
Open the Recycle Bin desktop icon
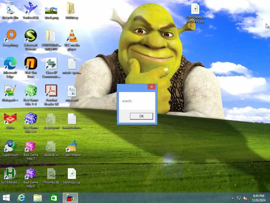(10, 11)
